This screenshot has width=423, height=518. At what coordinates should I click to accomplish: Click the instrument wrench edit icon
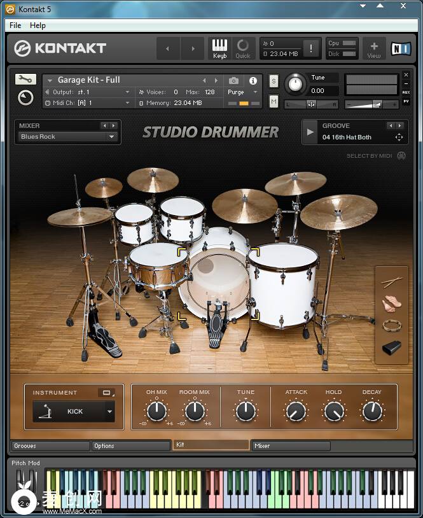coord(25,79)
